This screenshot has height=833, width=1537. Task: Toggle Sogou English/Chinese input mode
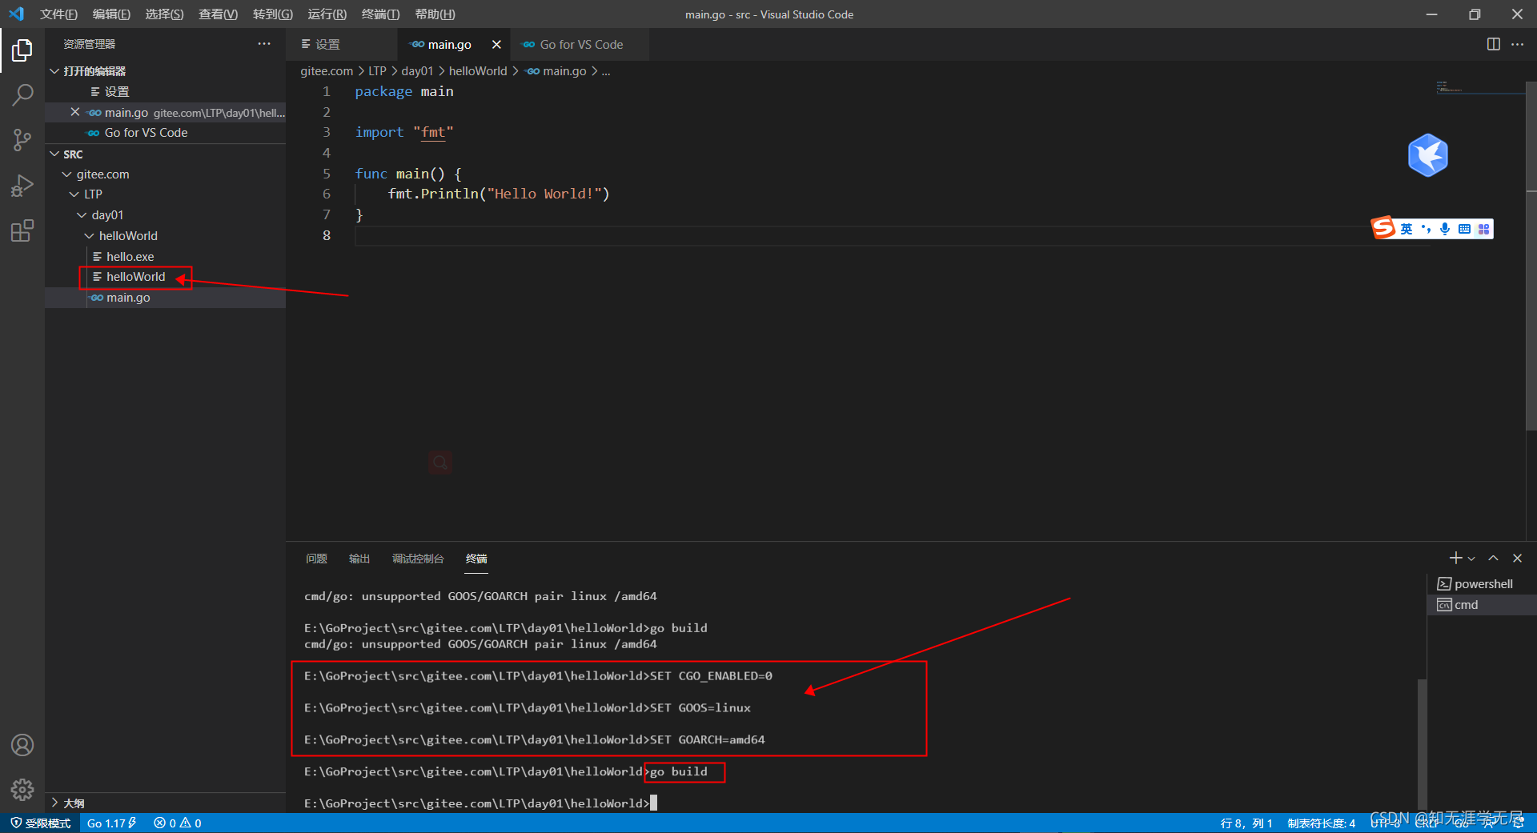click(x=1407, y=229)
